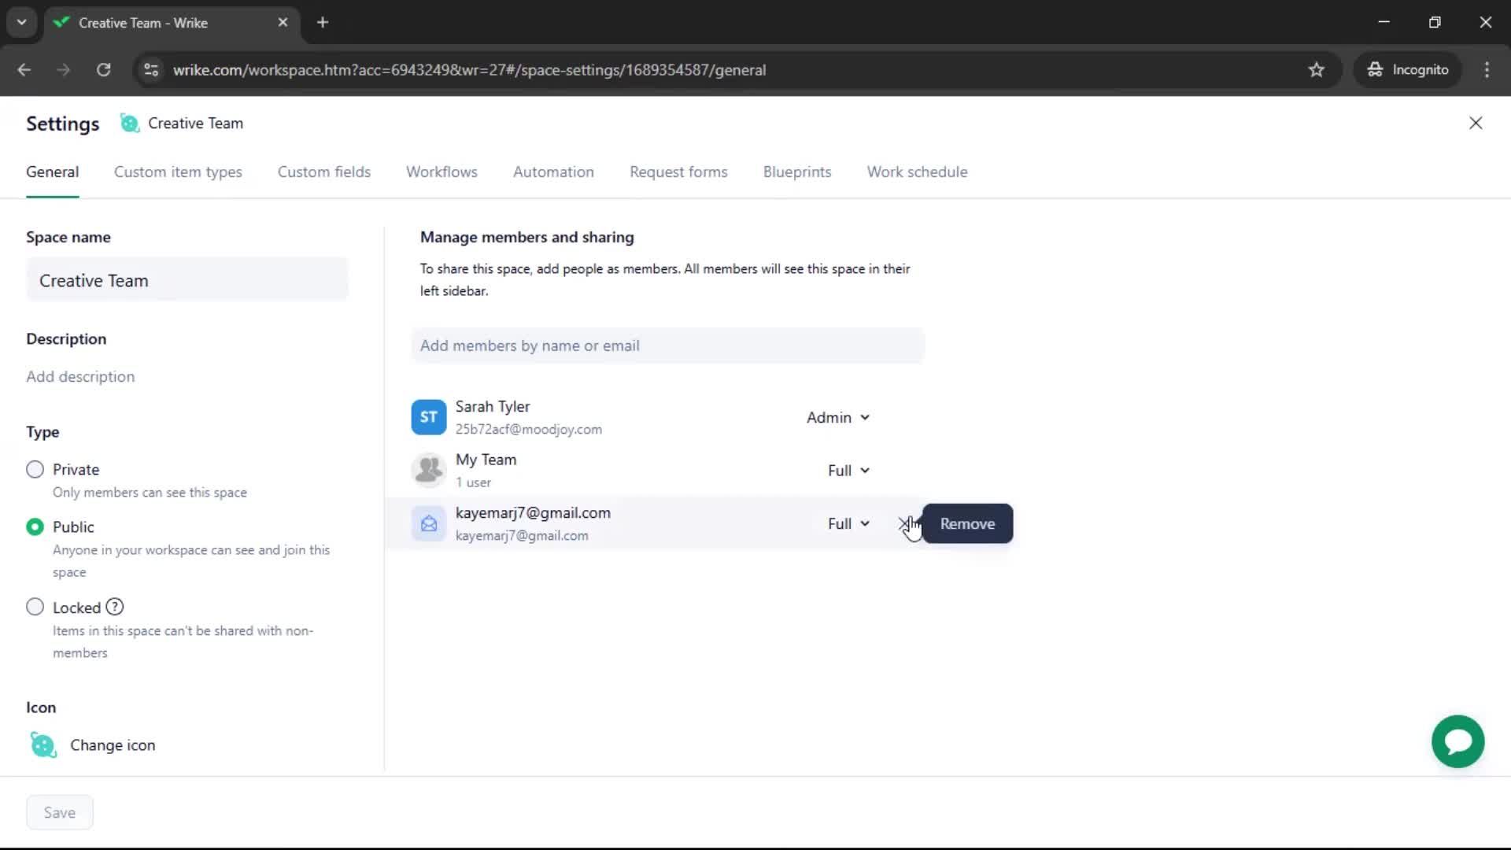Select the Locked space type

(35, 607)
